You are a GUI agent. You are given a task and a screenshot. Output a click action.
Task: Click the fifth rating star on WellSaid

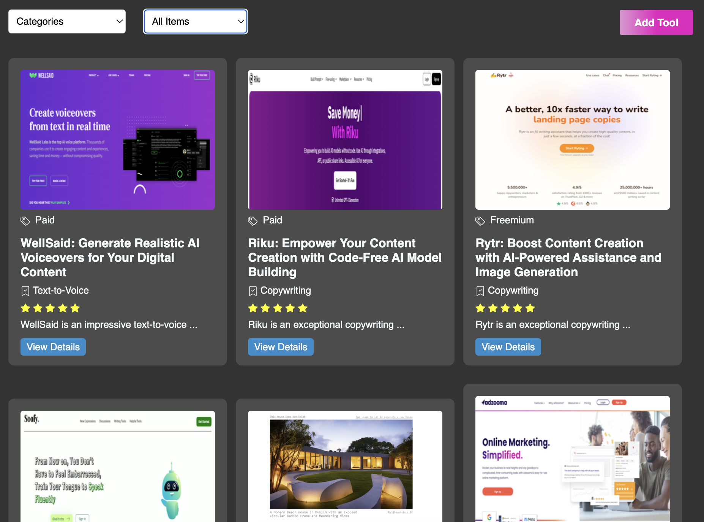pyautogui.click(x=75, y=308)
